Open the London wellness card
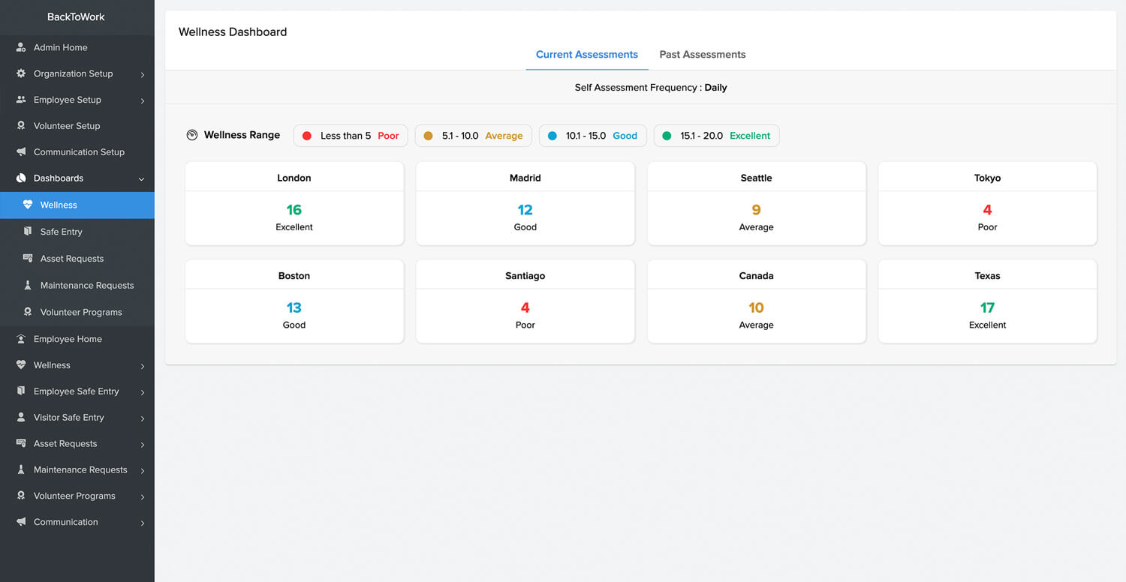This screenshot has height=582, width=1126. 294,203
